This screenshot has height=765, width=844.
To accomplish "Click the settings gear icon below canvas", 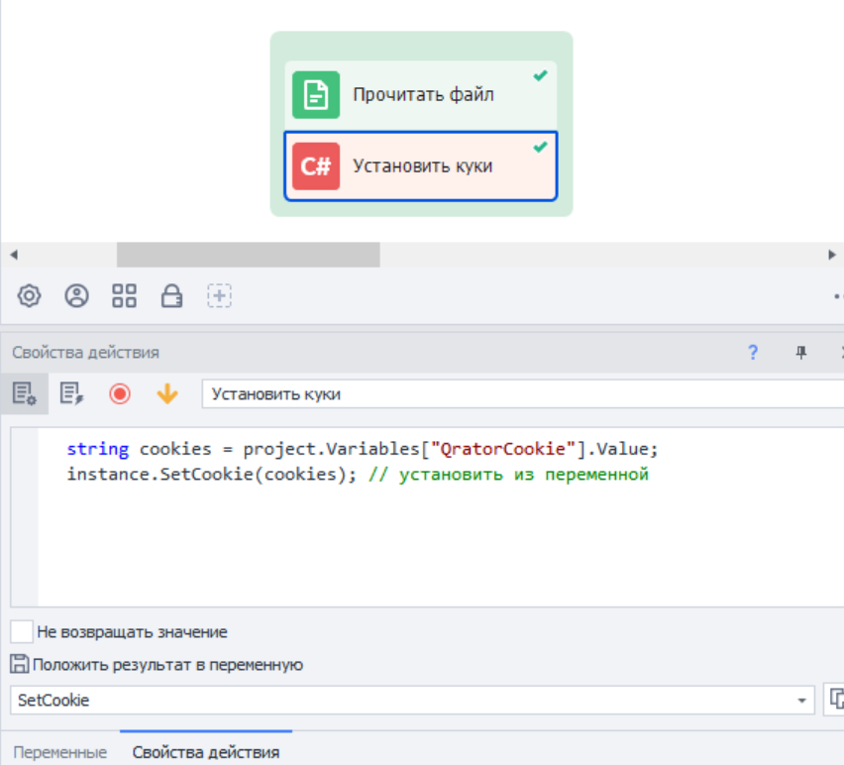I will pyautogui.click(x=30, y=295).
